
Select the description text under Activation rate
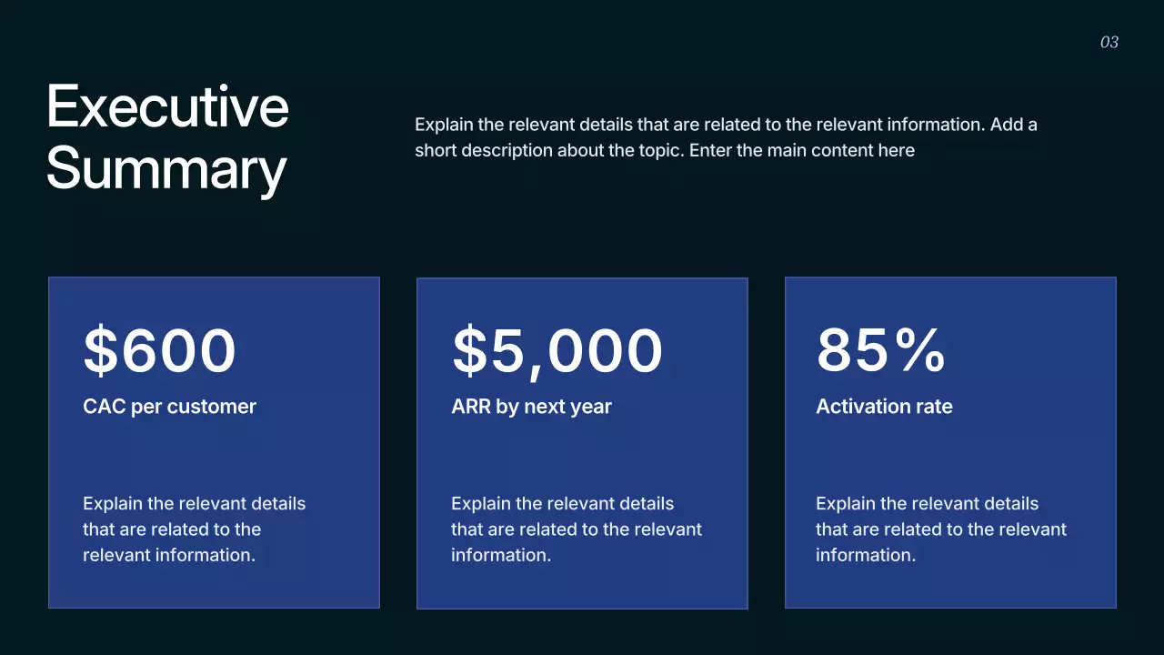click(x=940, y=529)
